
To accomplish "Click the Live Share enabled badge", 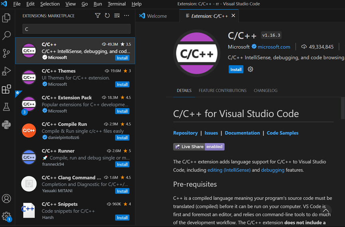I will pos(199,147).
